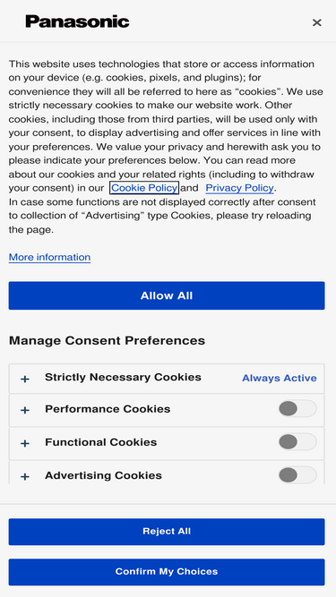Select the Advertising Cookies label
Screen dimensions: 336x597
(x=103, y=475)
